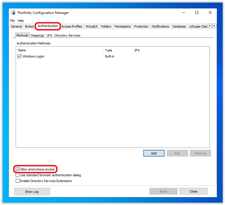Close the window with the X button
The height and width of the screenshot is (205, 225).
tap(210, 12)
